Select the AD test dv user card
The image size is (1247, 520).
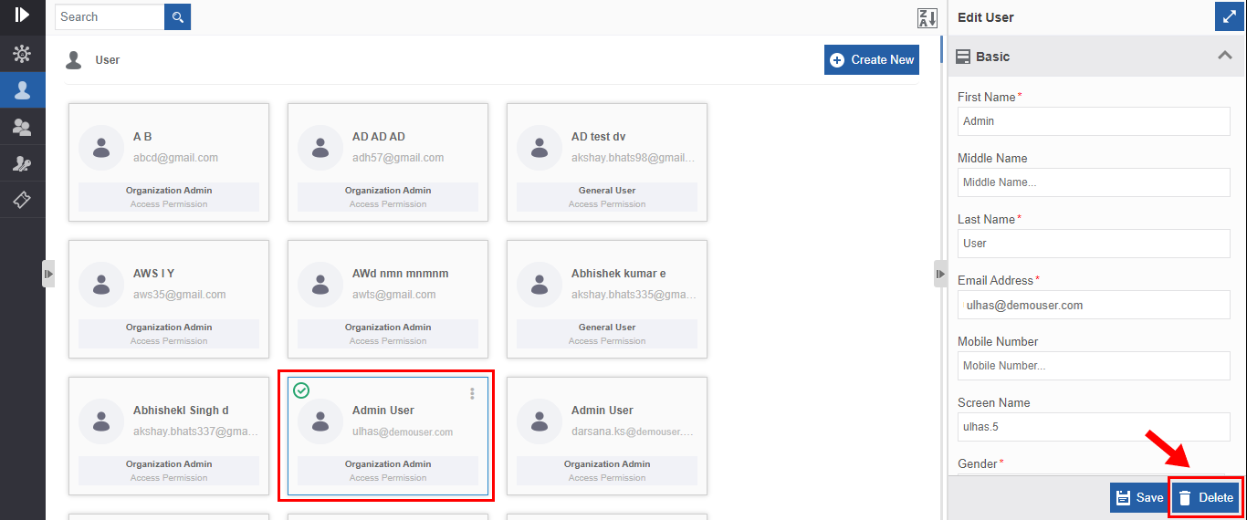(x=607, y=161)
